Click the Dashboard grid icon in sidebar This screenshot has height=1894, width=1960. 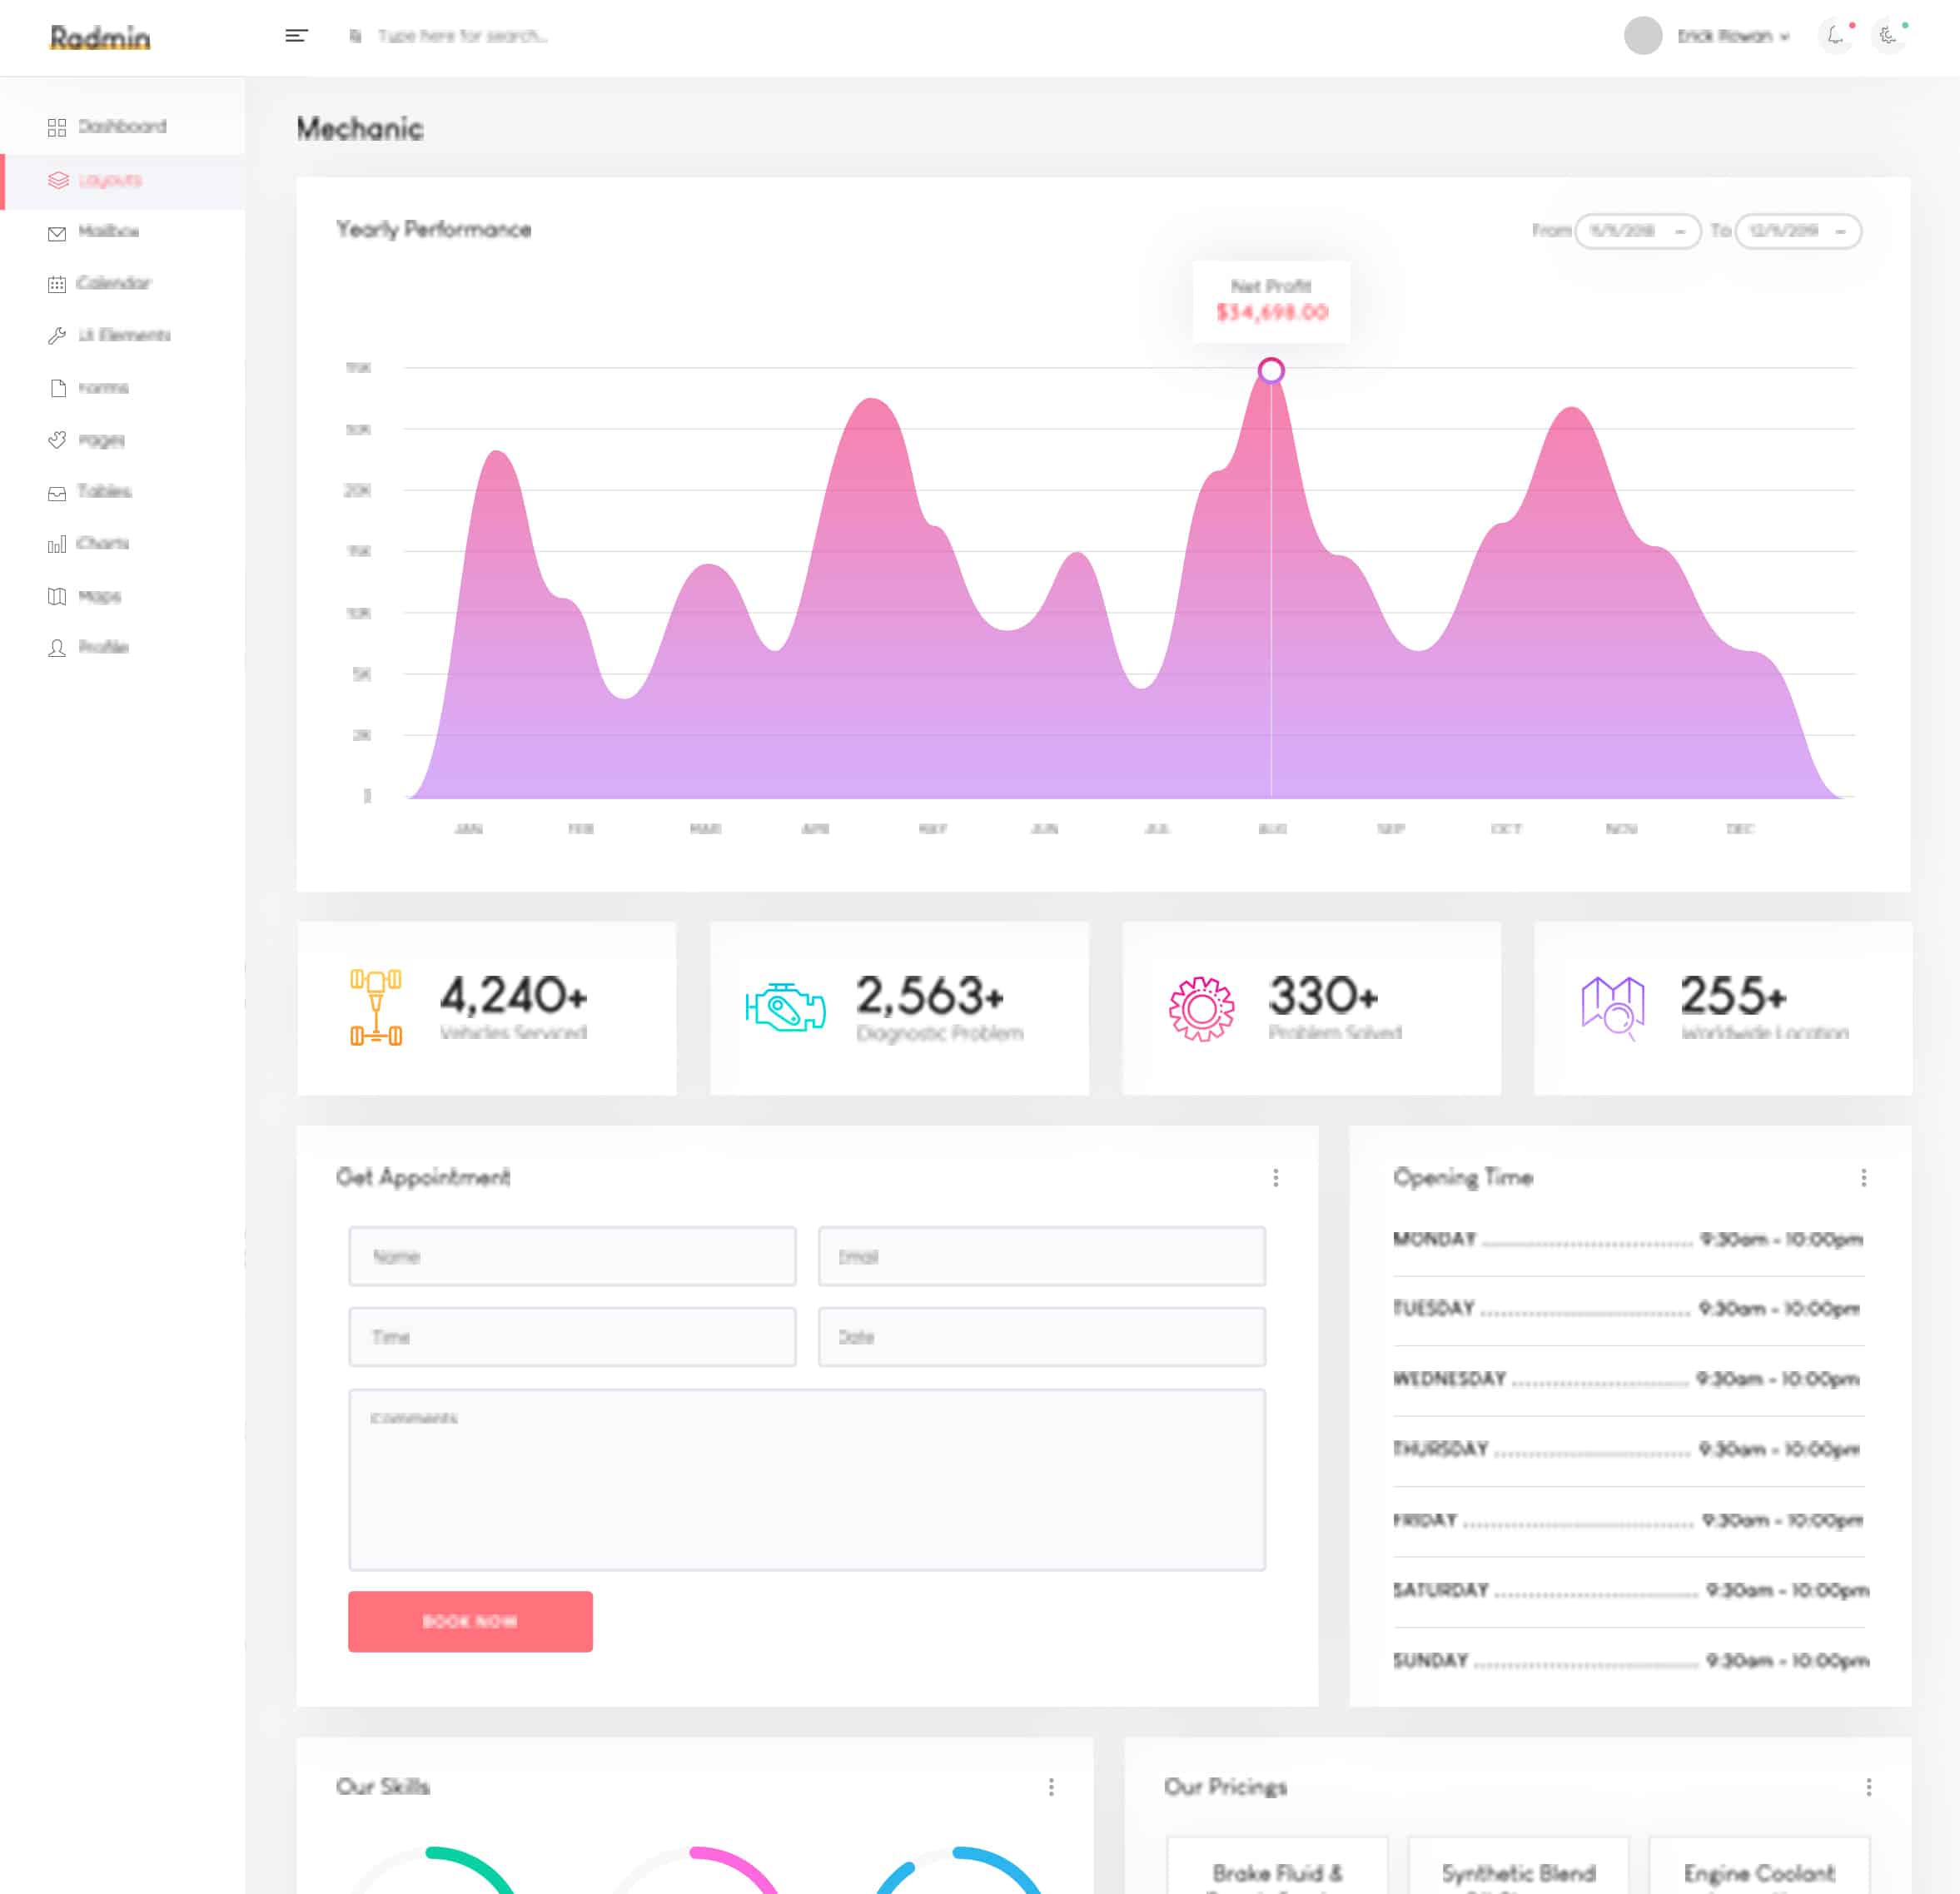tap(57, 127)
